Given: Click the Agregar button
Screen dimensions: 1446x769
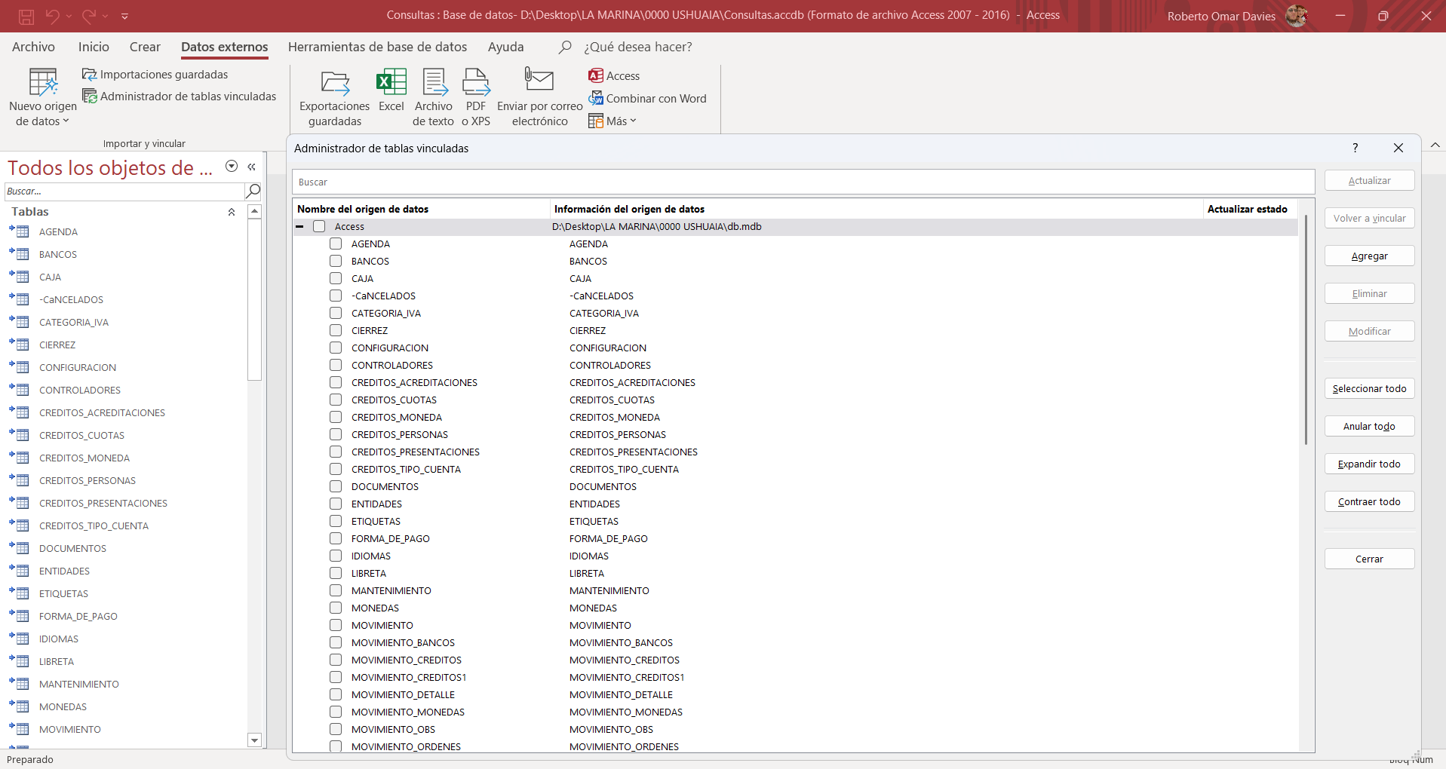Looking at the screenshot, I should tap(1369, 256).
